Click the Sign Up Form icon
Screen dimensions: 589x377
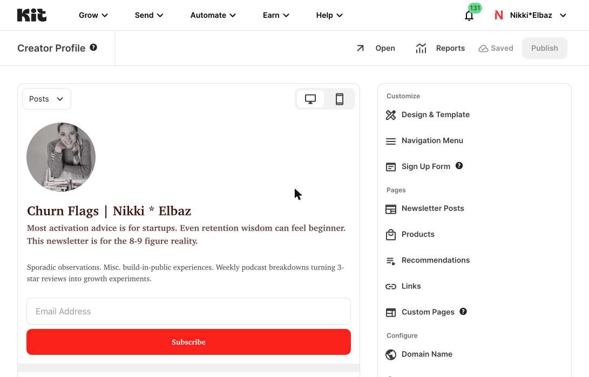[x=391, y=167]
